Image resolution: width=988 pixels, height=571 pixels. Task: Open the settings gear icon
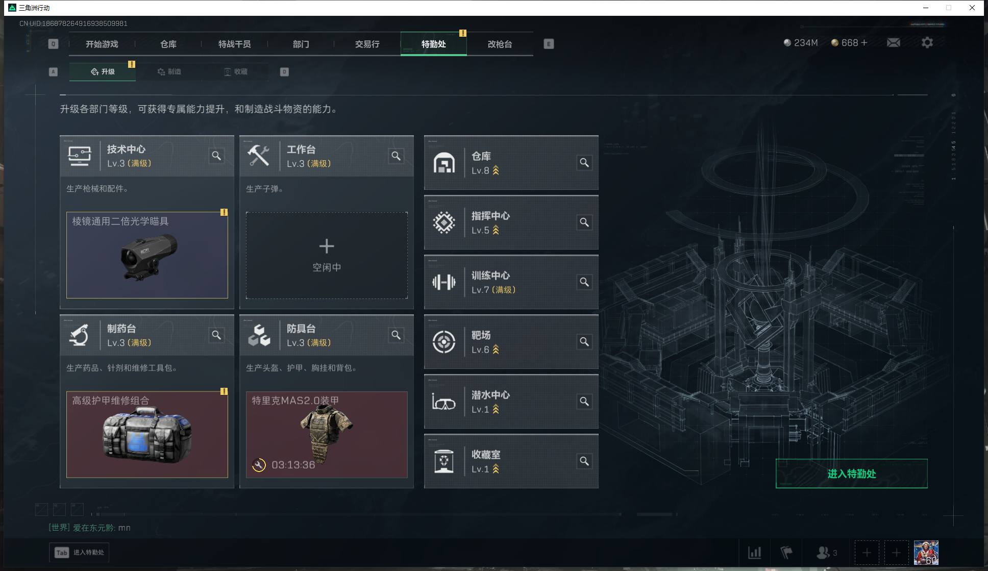(x=927, y=43)
